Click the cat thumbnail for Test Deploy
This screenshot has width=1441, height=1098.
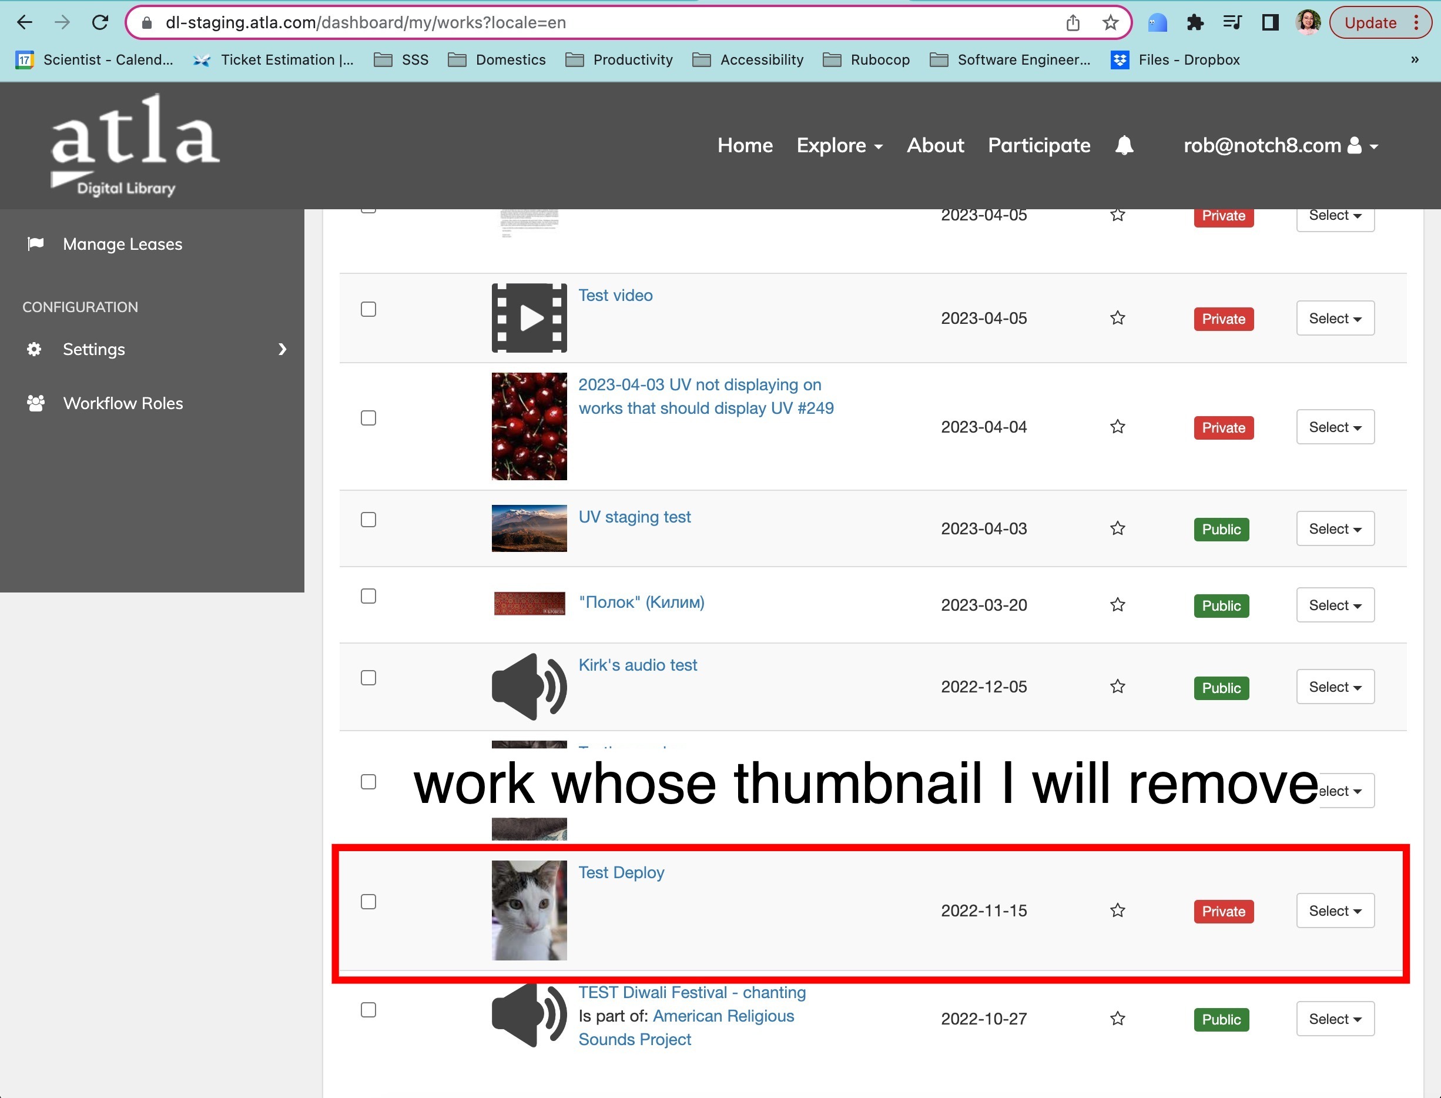pyautogui.click(x=529, y=910)
